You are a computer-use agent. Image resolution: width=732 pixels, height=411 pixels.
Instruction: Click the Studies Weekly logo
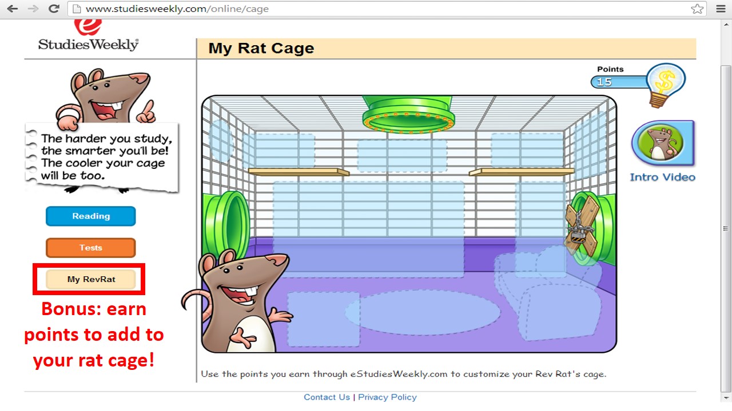[x=89, y=35]
